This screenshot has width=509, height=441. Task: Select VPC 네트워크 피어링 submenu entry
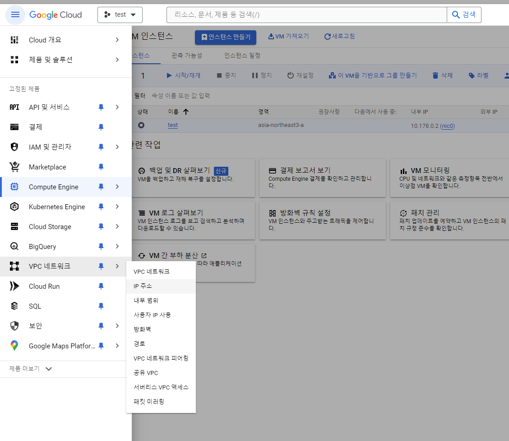pyautogui.click(x=161, y=358)
